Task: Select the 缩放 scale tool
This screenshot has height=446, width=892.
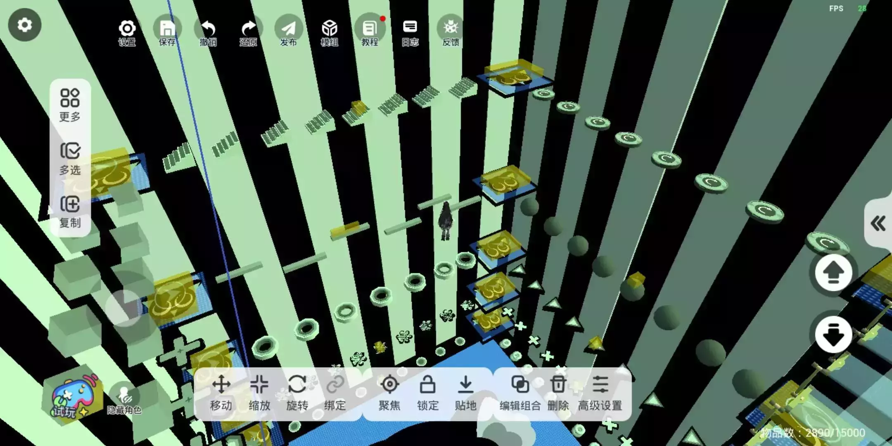Action: [x=259, y=392]
